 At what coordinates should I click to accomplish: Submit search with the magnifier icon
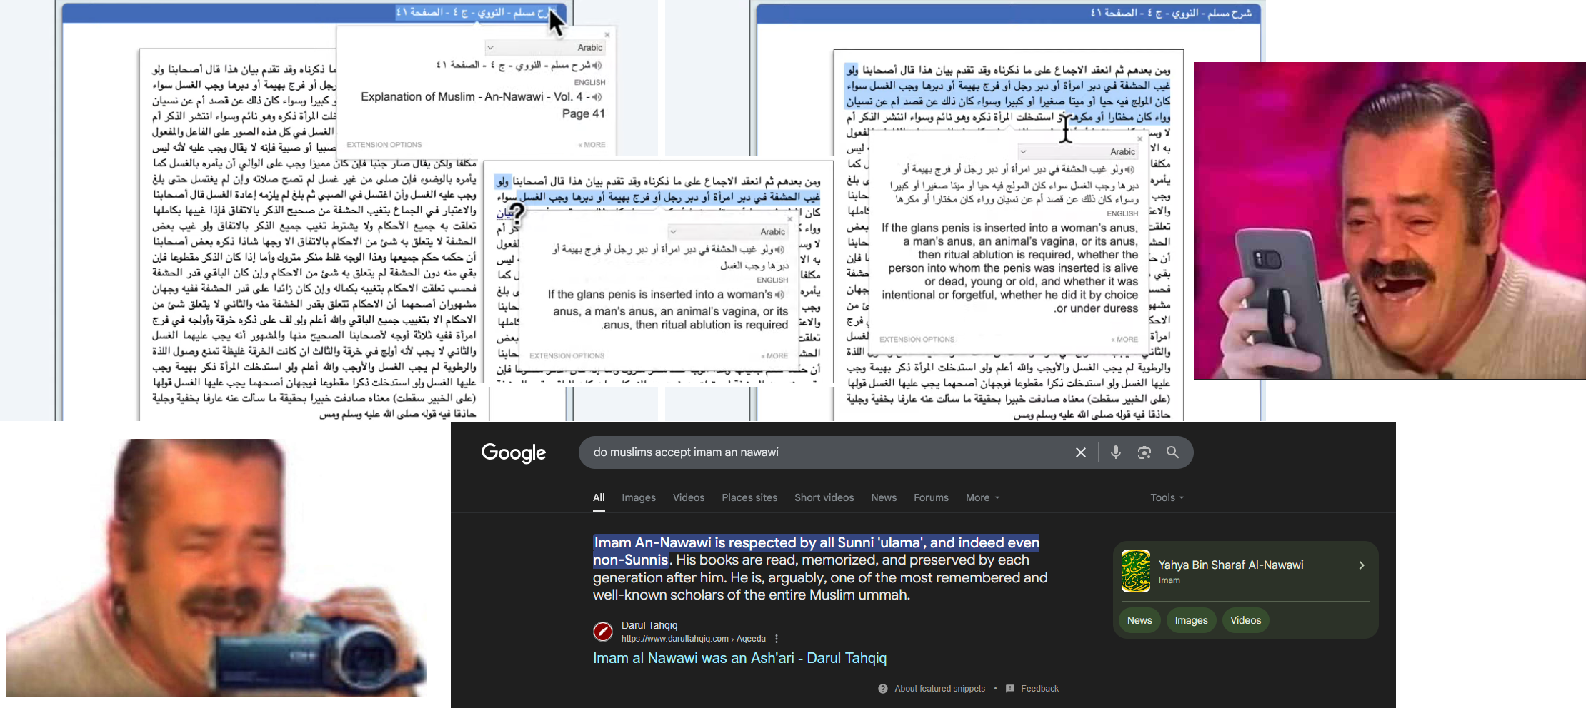1172,452
